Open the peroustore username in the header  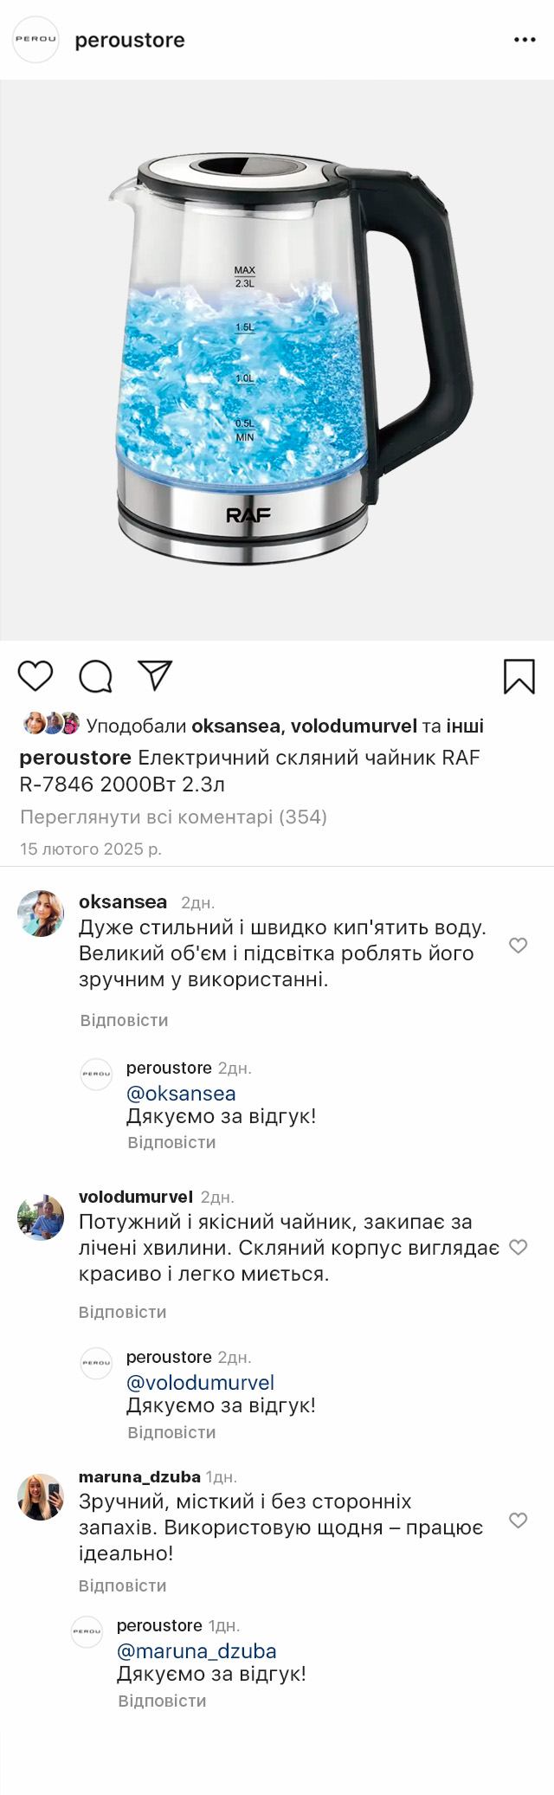130,40
